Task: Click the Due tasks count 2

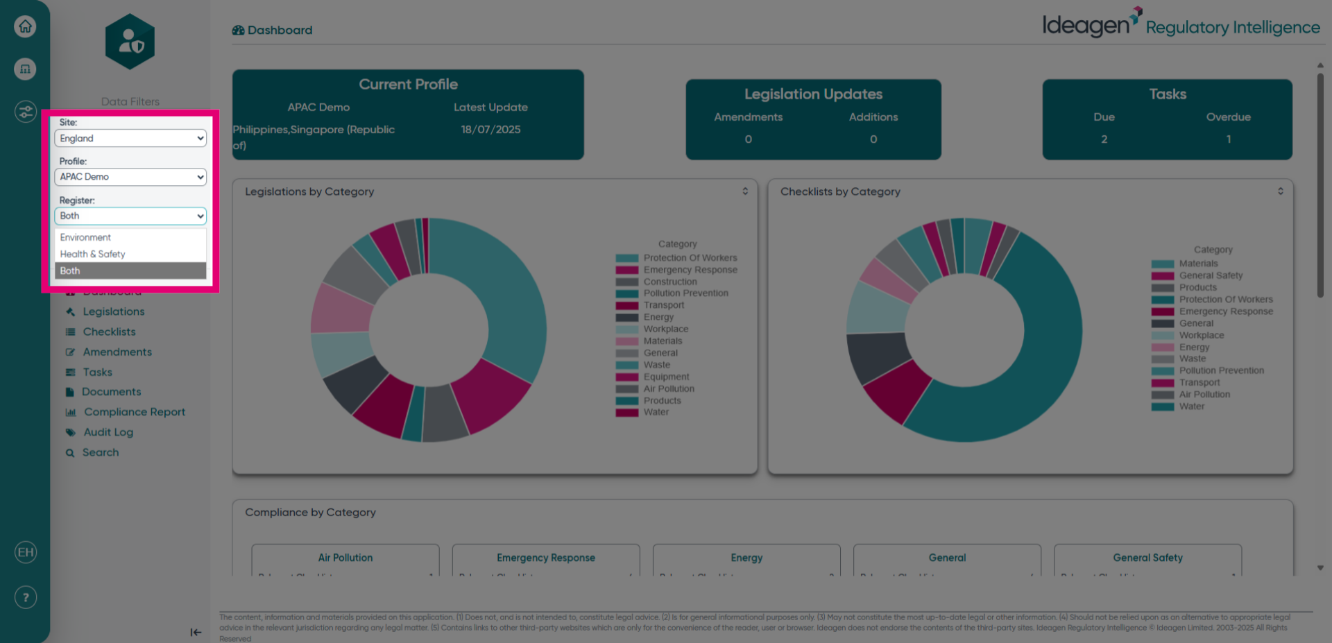Action: pos(1104,139)
